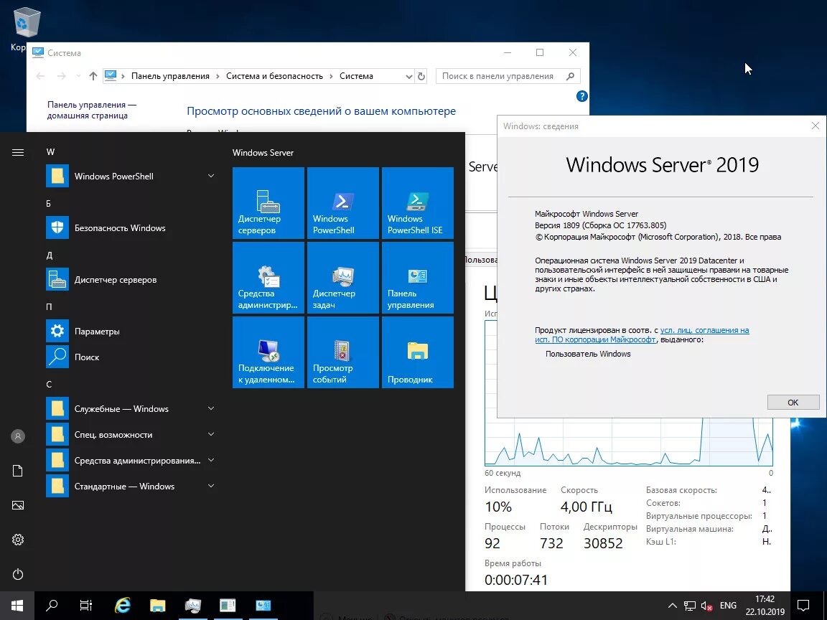Open the address bar dropdown arrow

tap(408, 75)
